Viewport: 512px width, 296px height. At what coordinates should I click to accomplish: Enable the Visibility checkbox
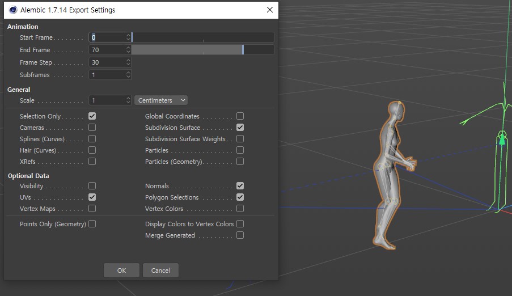tap(92, 186)
